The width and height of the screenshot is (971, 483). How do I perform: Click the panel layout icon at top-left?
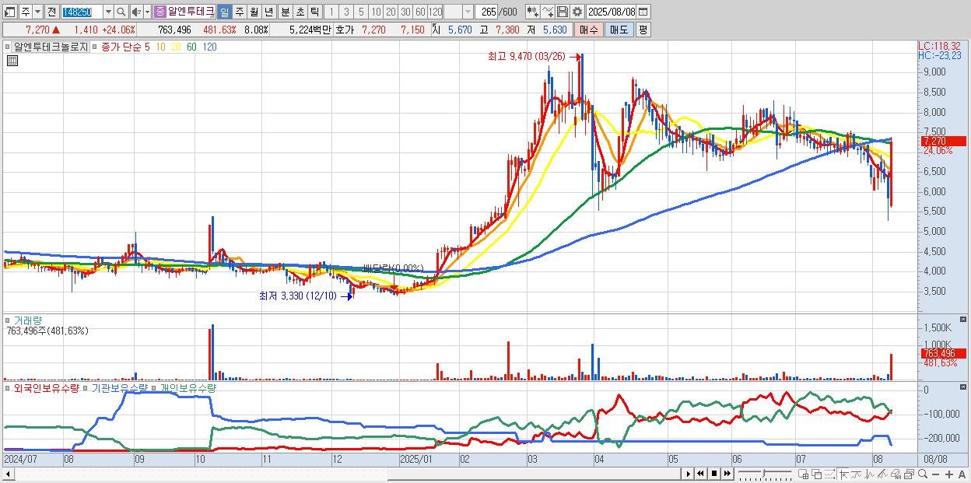(10, 12)
